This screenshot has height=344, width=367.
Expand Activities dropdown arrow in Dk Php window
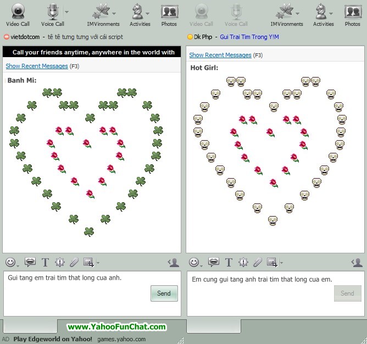(x=331, y=14)
